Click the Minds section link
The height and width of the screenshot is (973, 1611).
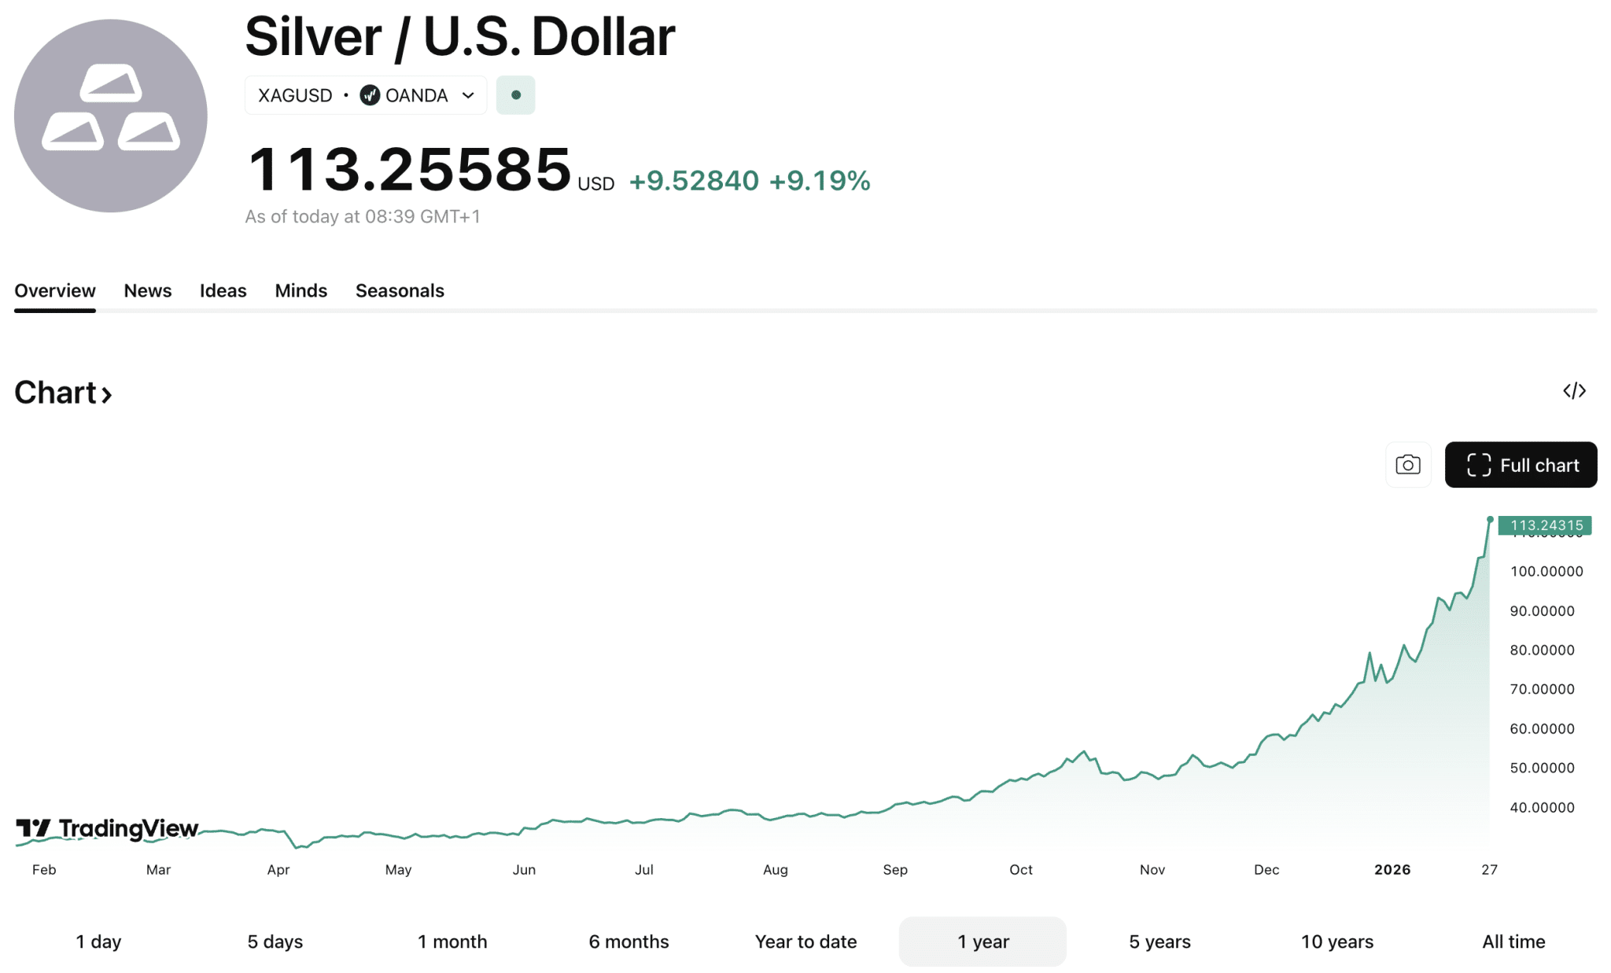pyautogui.click(x=300, y=290)
